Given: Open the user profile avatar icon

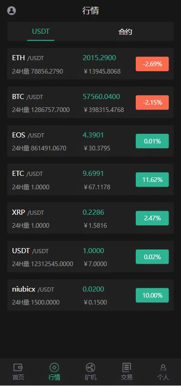Looking at the screenshot, I should coord(12,11).
